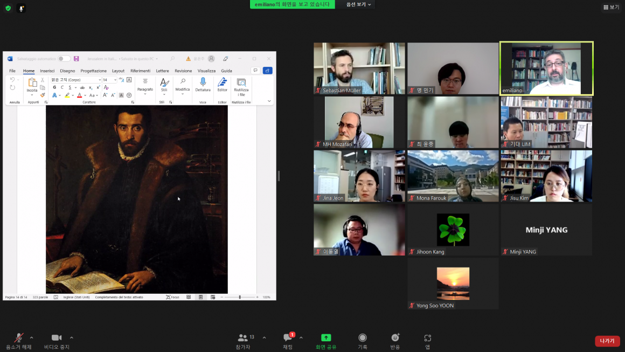Click the Undo arrow in Word ribbon

(x=12, y=80)
